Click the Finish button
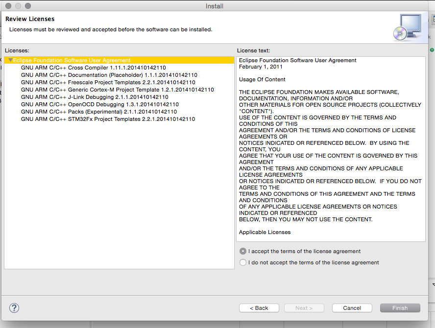435x328 pixels. (x=400, y=308)
